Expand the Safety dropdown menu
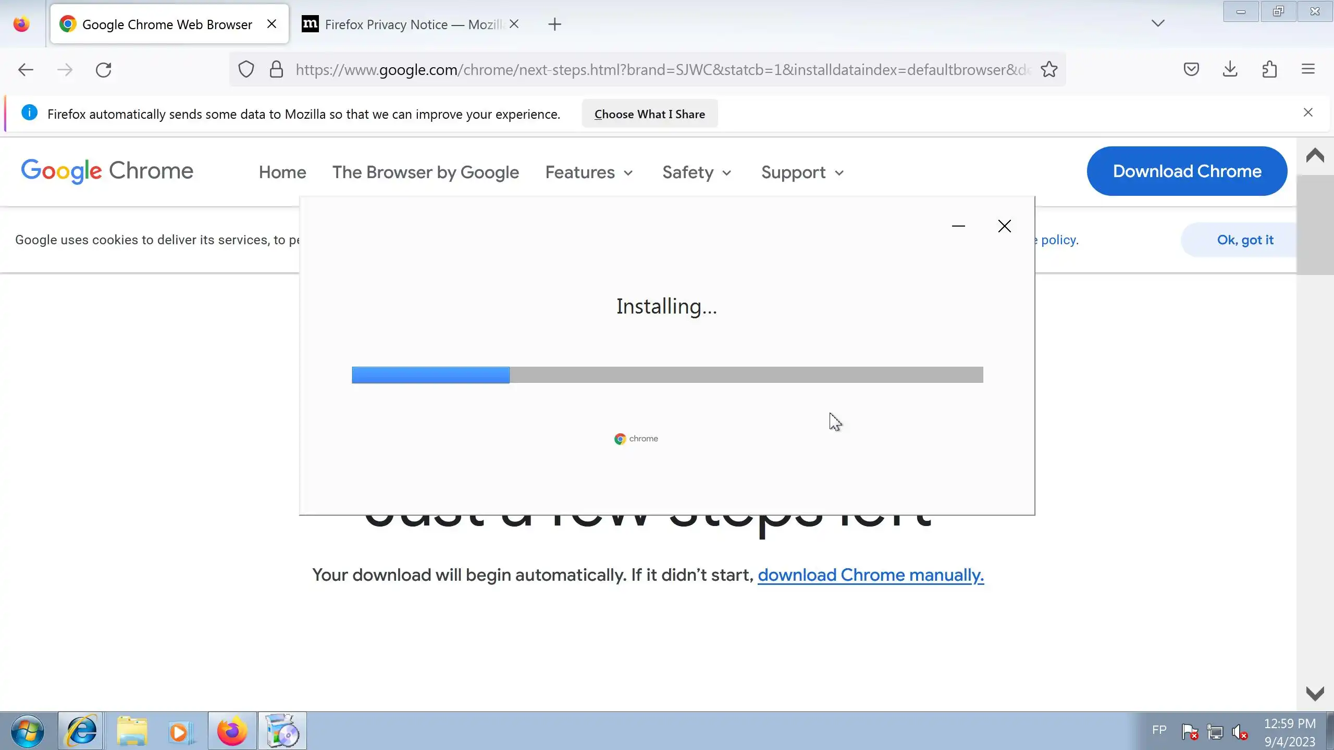 697,172
